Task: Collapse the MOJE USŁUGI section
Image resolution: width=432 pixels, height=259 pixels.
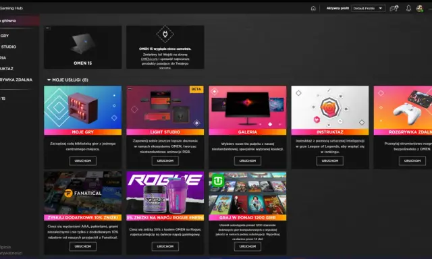Action: point(49,80)
